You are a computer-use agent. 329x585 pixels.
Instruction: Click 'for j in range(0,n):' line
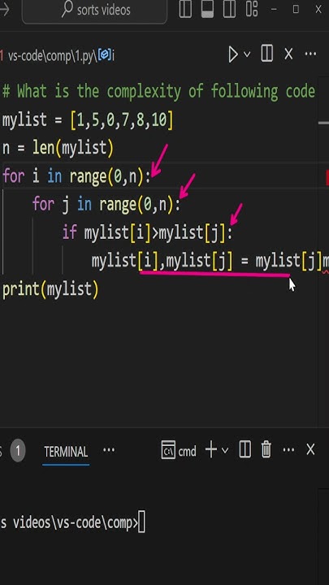coord(106,205)
